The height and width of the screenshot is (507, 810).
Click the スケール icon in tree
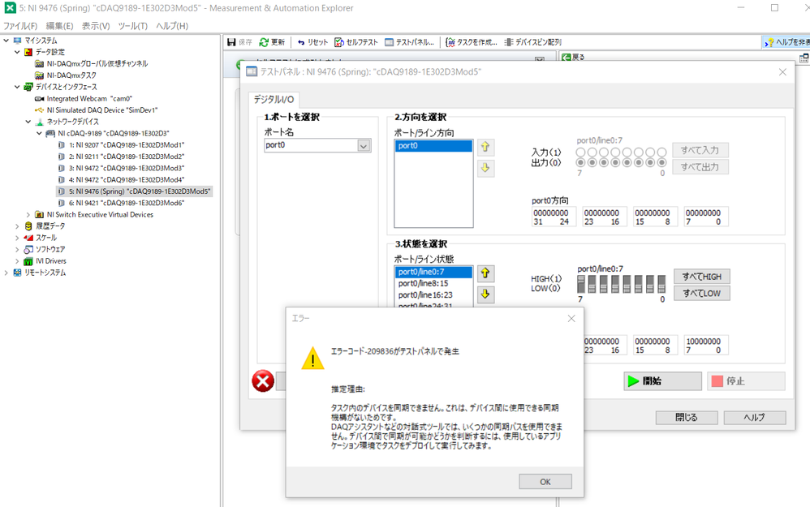pos(28,238)
